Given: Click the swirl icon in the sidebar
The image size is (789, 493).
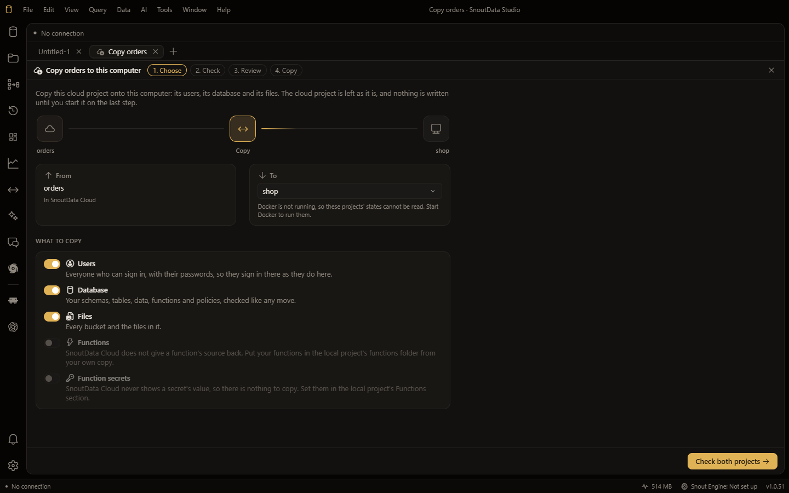Looking at the screenshot, I should (x=13, y=268).
